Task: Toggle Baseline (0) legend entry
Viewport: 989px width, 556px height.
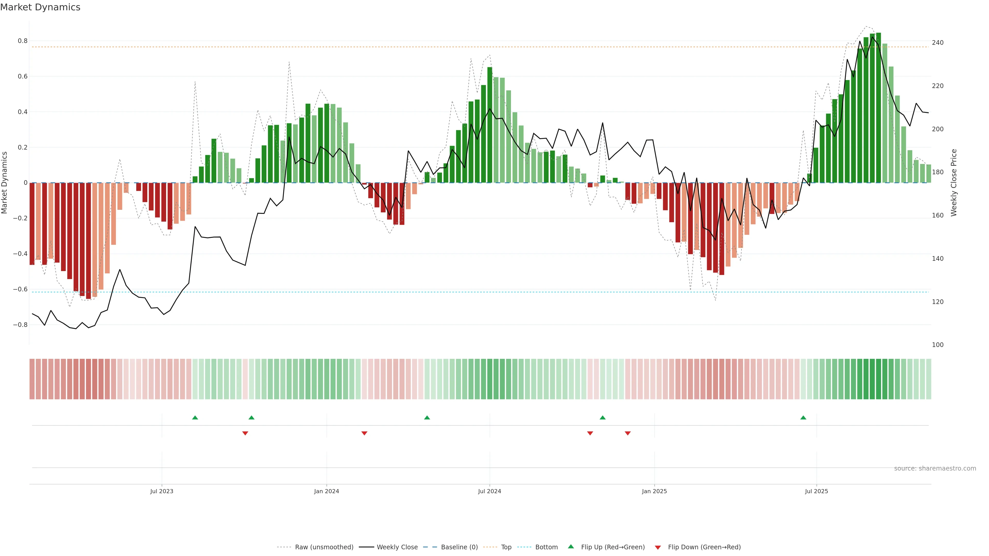Action: tap(459, 547)
